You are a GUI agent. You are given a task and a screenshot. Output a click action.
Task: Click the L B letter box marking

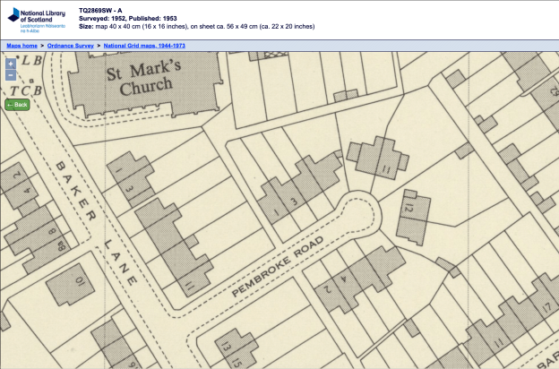tap(31, 61)
